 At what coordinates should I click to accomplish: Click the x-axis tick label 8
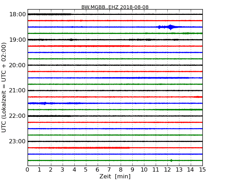(x=121, y=170)
